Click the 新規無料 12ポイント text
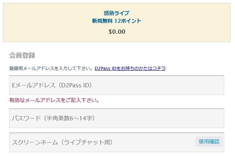 (117, 21)
